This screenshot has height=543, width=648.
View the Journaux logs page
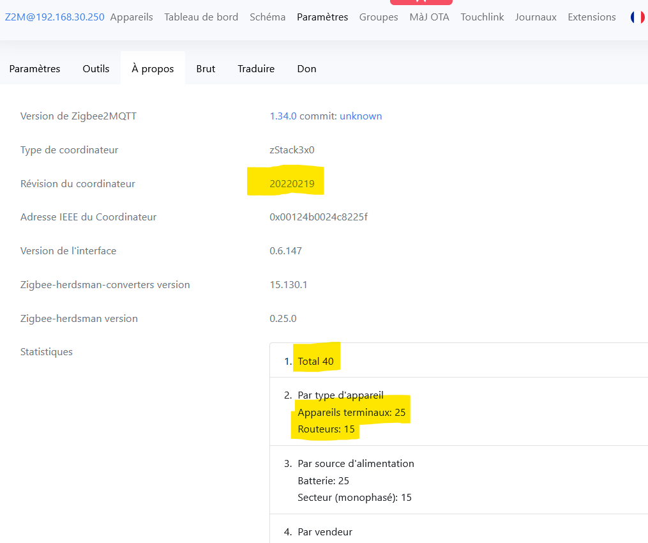536,17
